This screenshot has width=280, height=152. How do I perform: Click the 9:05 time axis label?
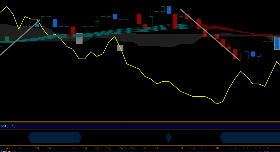click(x=234, y=148)
